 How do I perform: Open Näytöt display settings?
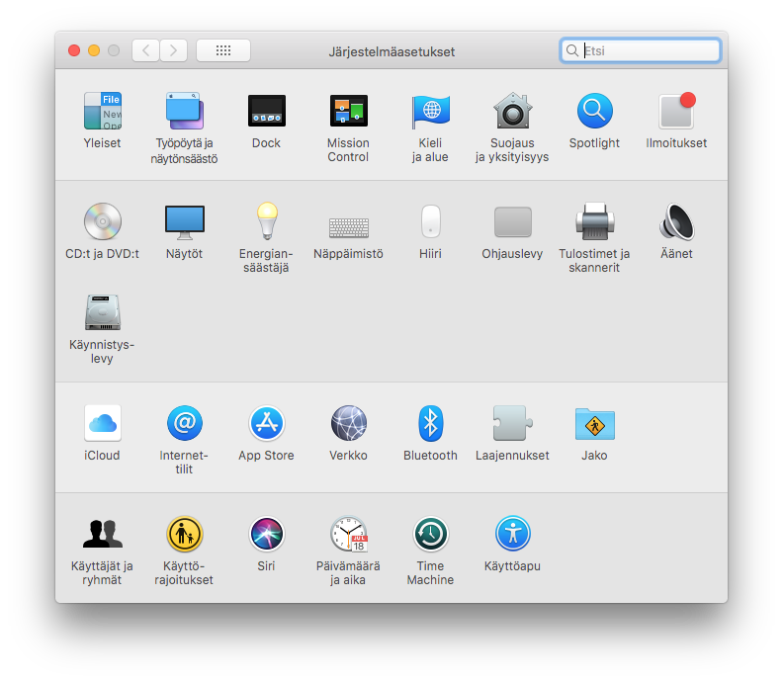(x=184, y=222)
